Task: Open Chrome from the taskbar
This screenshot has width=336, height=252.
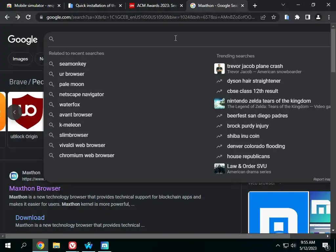Action: point(40,245)
